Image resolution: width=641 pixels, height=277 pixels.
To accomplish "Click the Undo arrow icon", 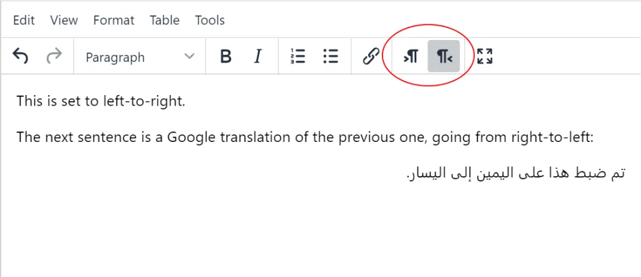I will (x=21, y=57).
